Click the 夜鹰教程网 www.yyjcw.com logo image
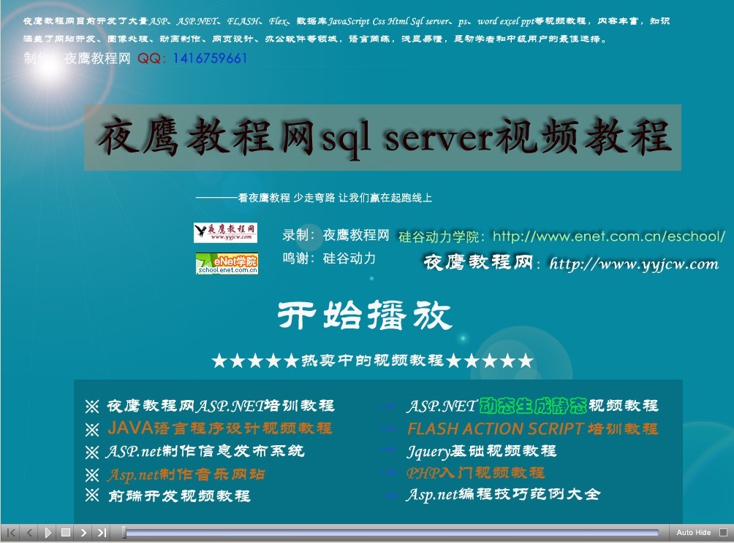The width and height of the screenshot is (734, 543). [x=226, y=233]
